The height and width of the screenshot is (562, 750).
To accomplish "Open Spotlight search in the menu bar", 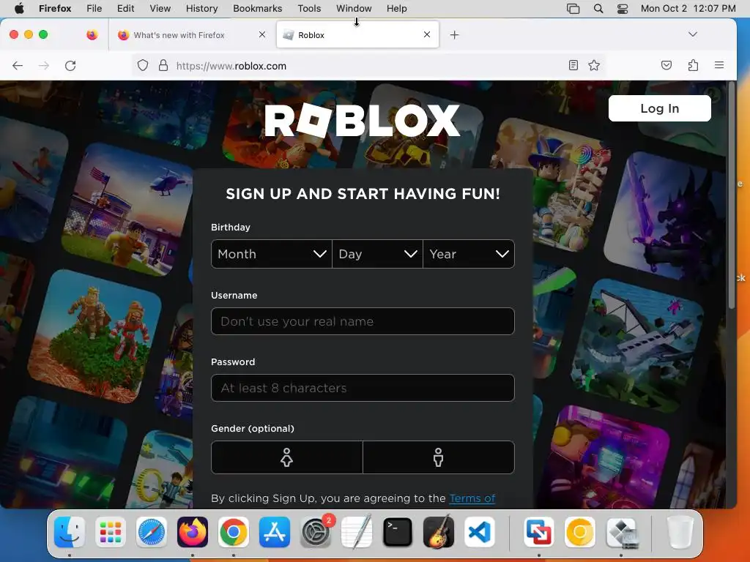I will pos(598,9).
